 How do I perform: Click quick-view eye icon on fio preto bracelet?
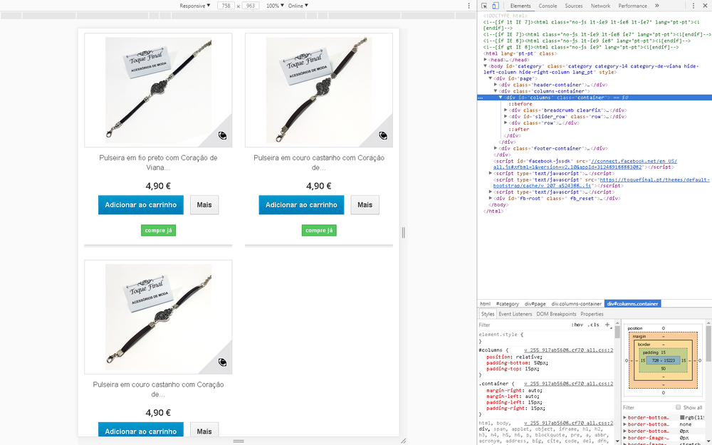222,135
